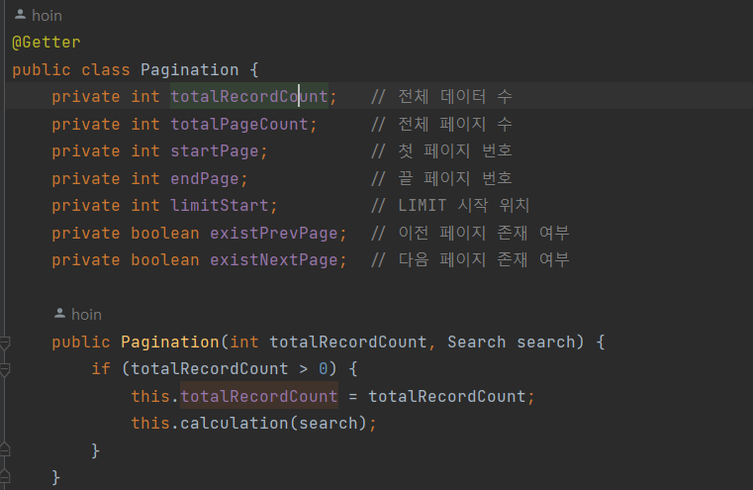753x490 pixels.
Task: Collapse the if block fold marker
Action: click(5, 369)
